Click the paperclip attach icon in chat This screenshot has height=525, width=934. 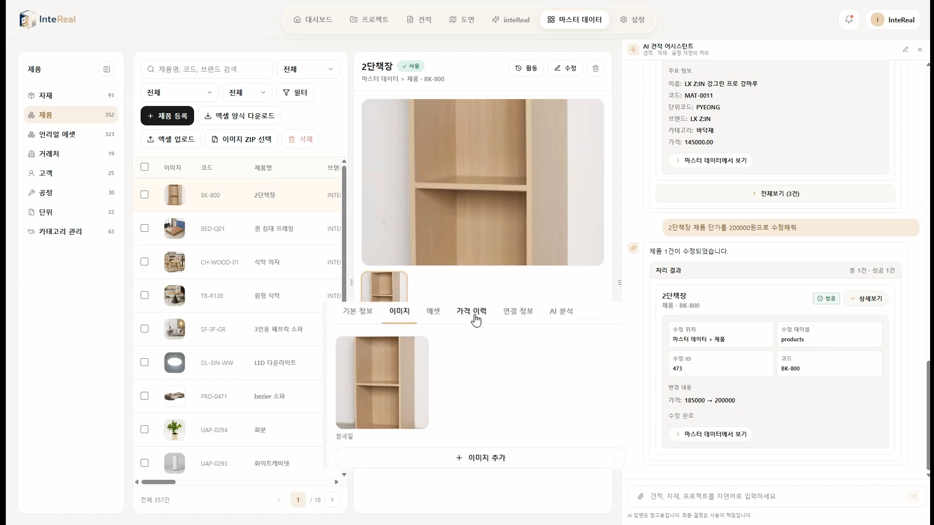pos(641,496)
